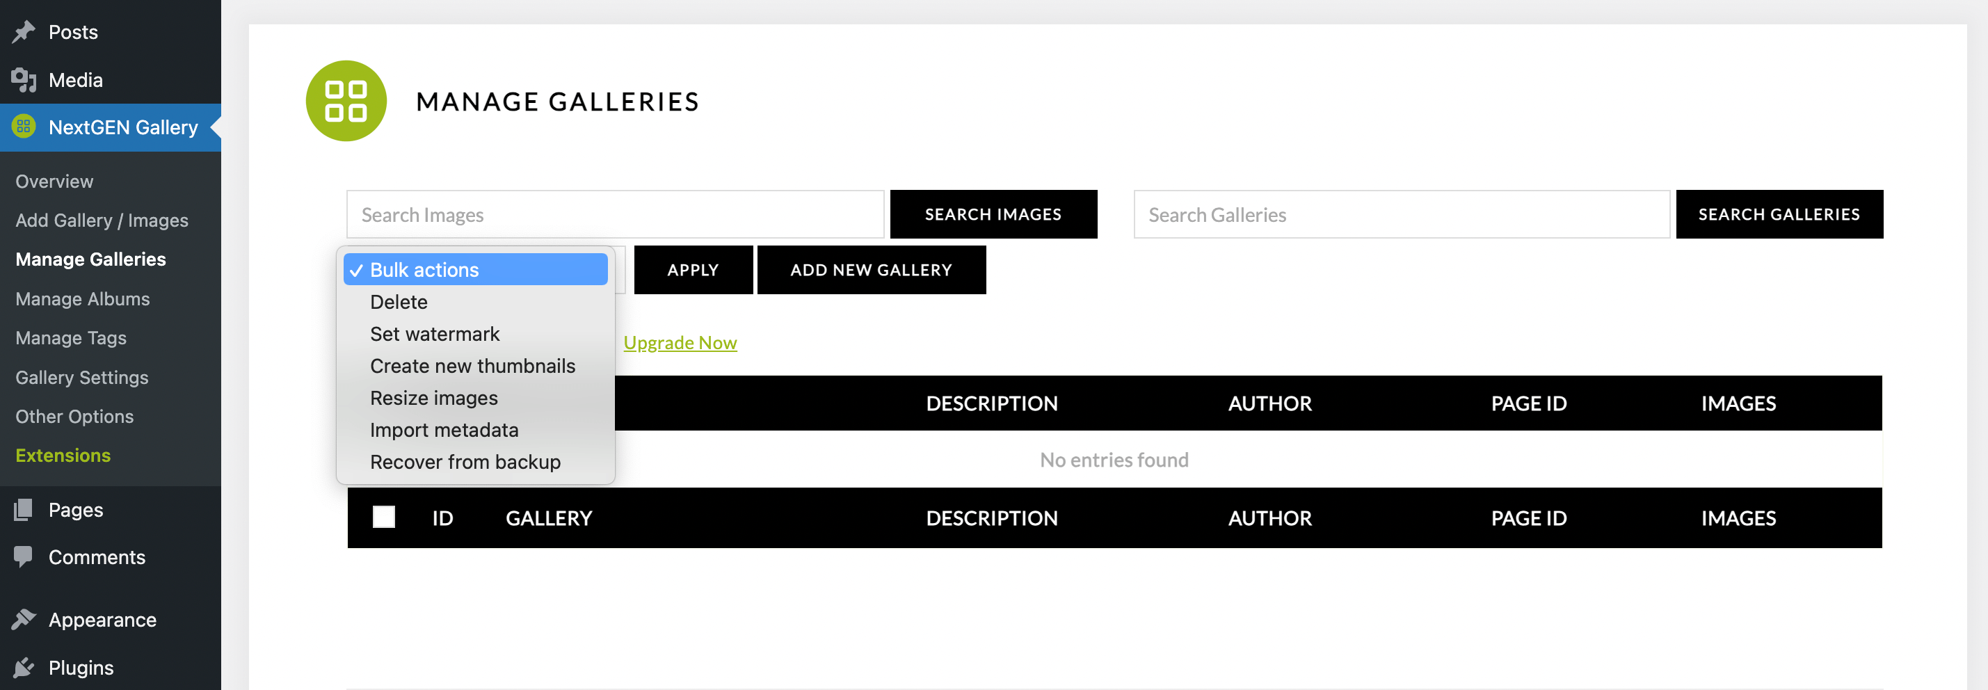
Task: Open Manage Albums submenu item
Action: click(83, 298)
